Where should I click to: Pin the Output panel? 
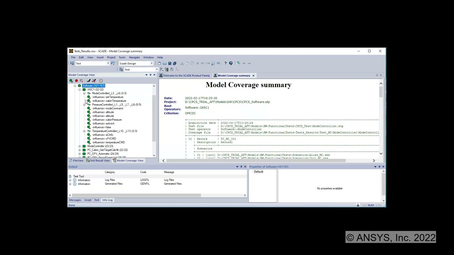click(241, 166)
